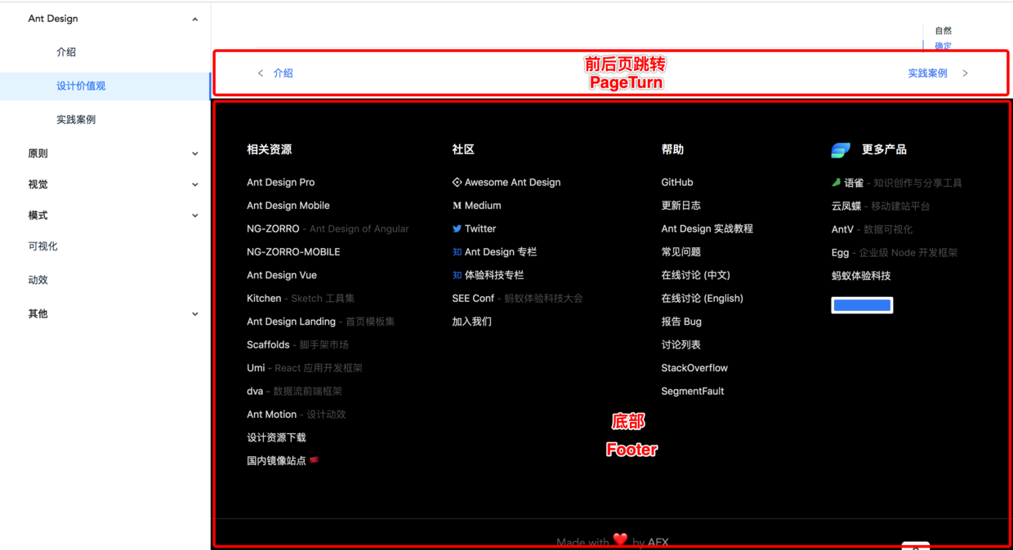Open the 常见问题 FAQ link
This screenshot has height=550, width=1013.
(x=681, y=252)
